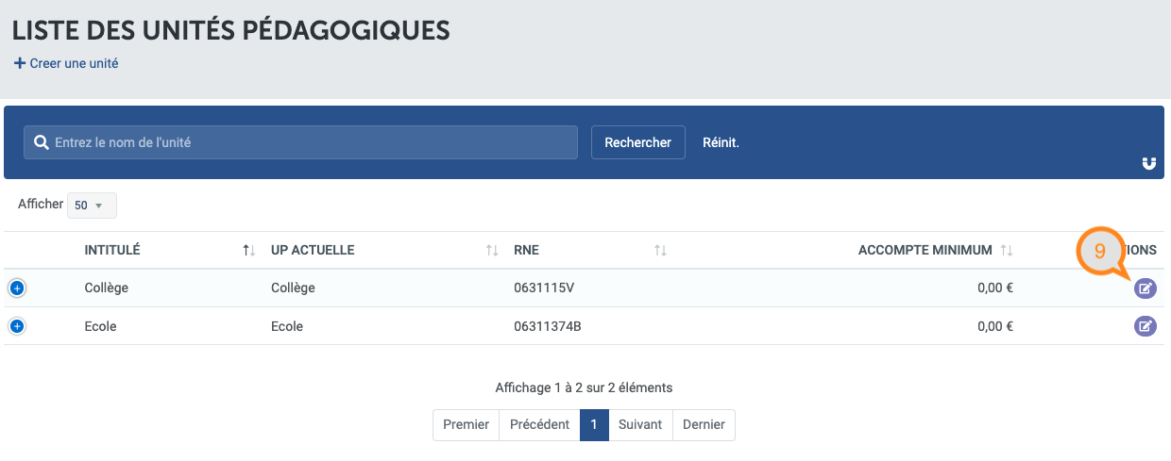Click the magnet icon in blue panel
The height and width of the screenshot is (461, 1171).
[x=1148, y=164]
